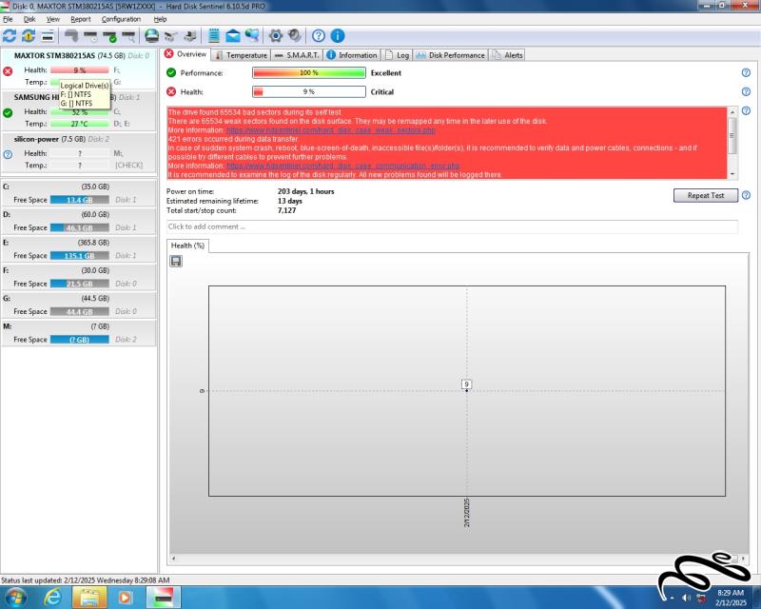
Task: Click the gray hand-shaped test icon
Action: pos(71,36)
